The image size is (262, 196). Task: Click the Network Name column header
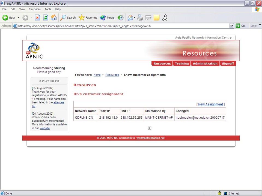(86, 111)
